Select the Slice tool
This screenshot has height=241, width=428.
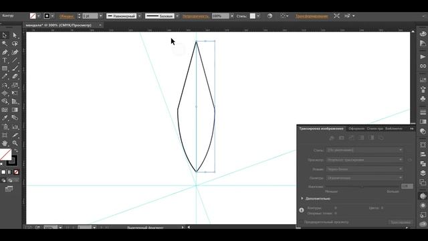coord(15,135)
